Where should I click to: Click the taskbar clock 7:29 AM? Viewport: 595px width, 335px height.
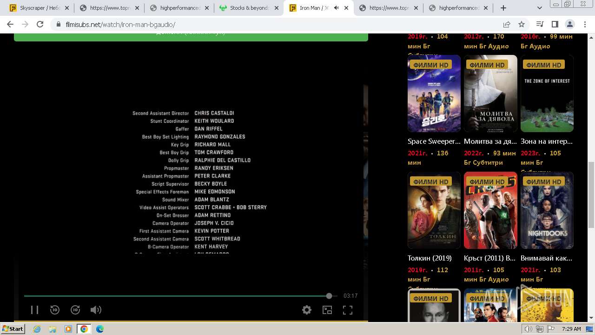tap(571, 329)
